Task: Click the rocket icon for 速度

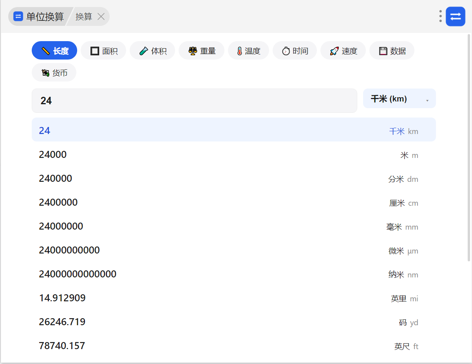Action: (x=334, y=51)
